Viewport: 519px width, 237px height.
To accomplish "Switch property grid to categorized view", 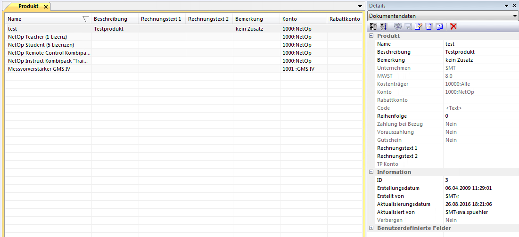I will point(373,27).
